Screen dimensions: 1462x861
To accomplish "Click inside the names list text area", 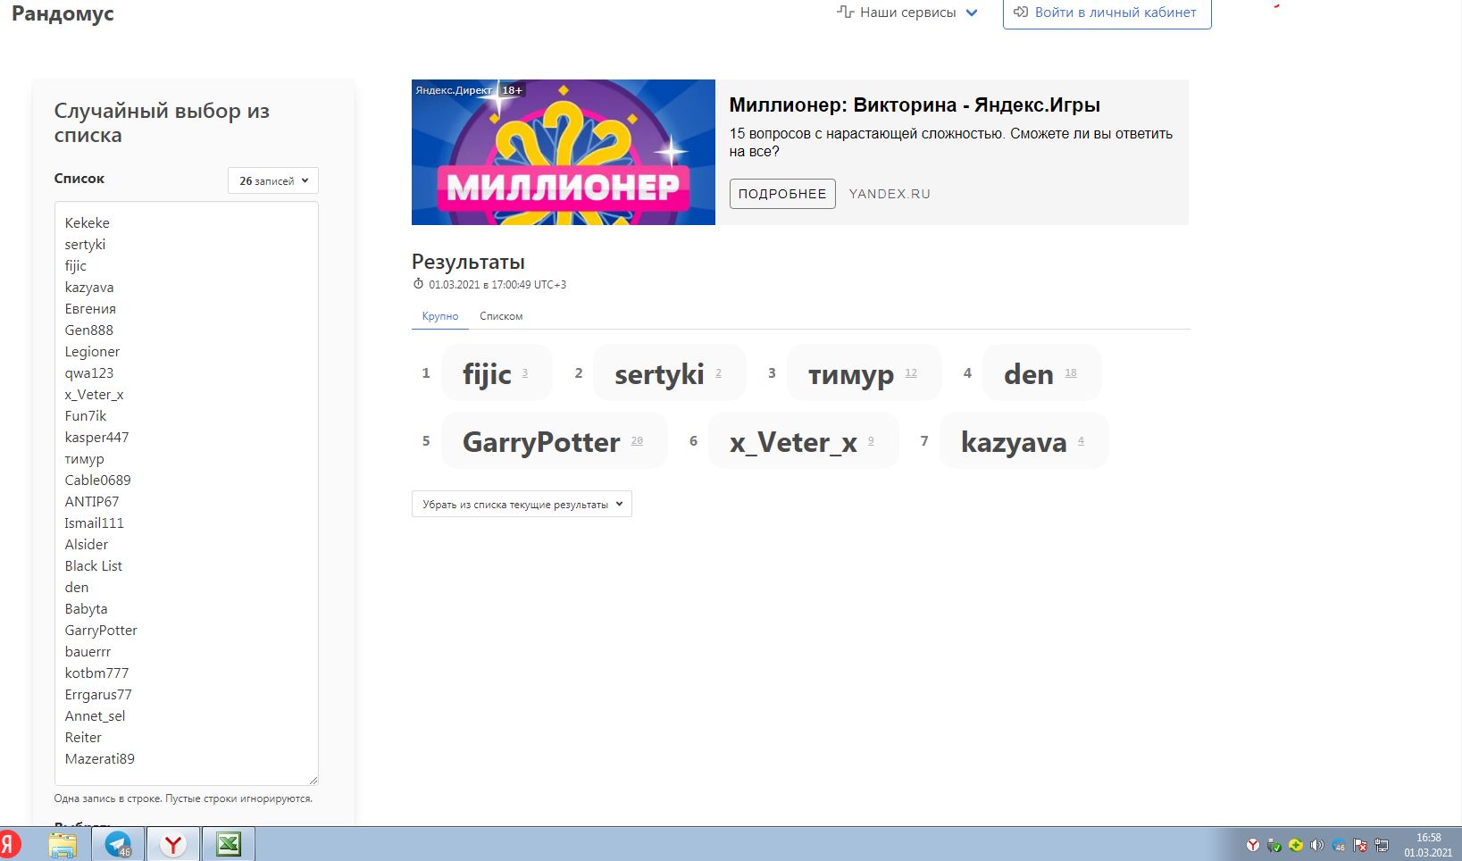I will [186, 491].
